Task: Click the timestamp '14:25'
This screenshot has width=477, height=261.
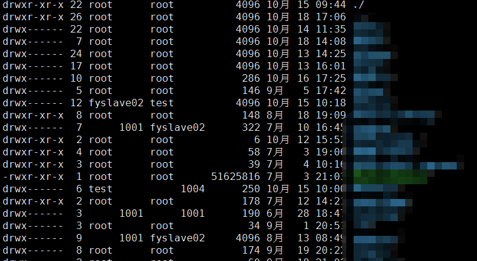Action: pyautogui.click(x=331, y=54)
